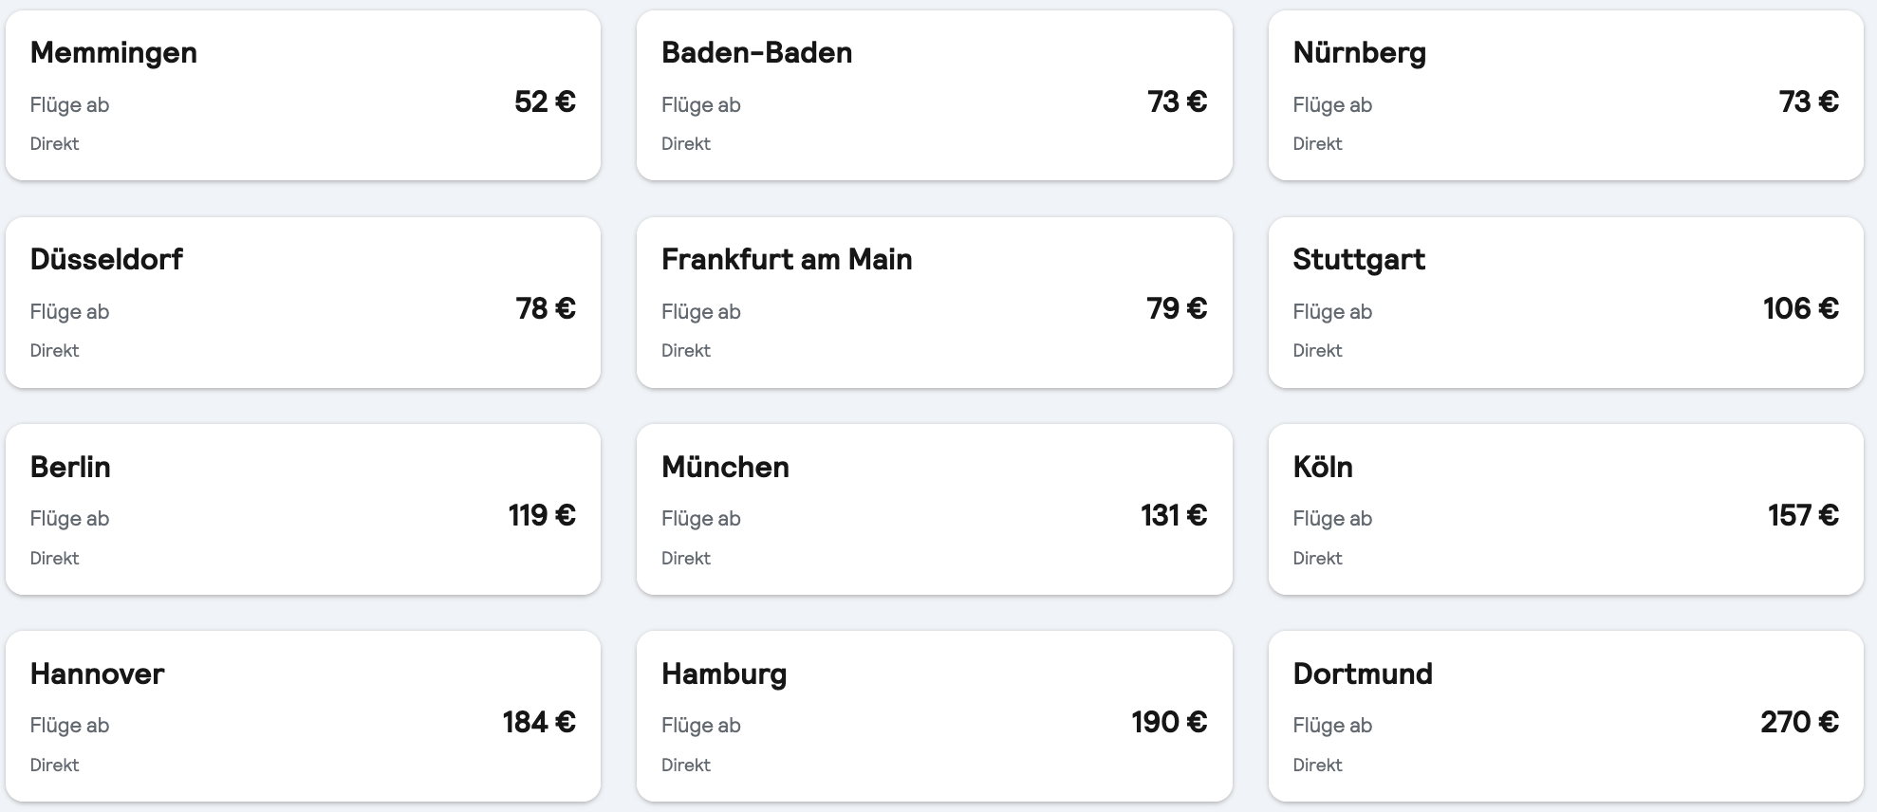Open the Köln flight card
1877x812 pixels.
[1566, 509]
